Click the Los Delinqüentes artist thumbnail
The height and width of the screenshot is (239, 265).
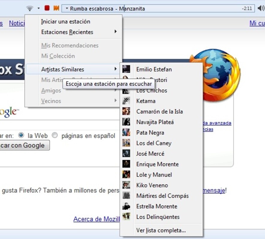pos(126,217)
